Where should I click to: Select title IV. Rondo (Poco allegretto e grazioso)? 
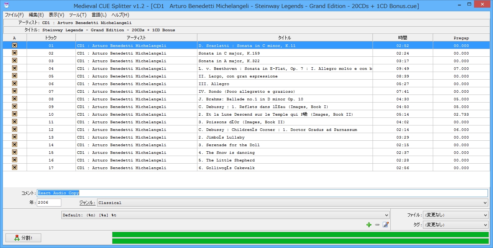click(x=285, y=91)
